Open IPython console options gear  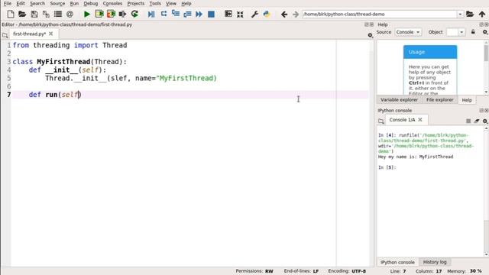tap(485, 121)
